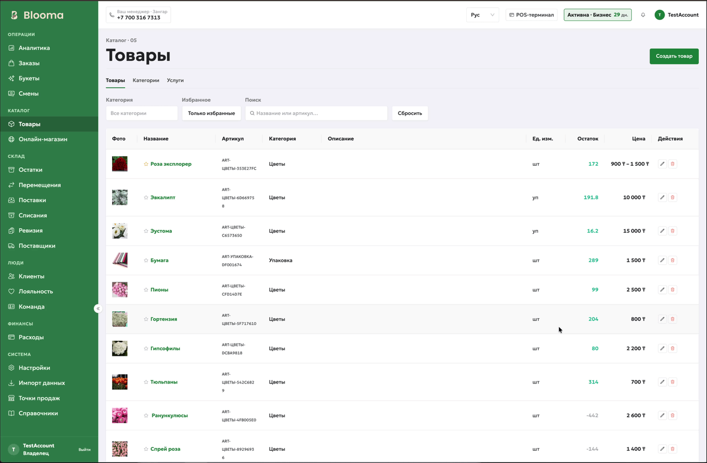Delete Тюльпаны using the trash icon
Screen dimensions: 707x463
673,382
